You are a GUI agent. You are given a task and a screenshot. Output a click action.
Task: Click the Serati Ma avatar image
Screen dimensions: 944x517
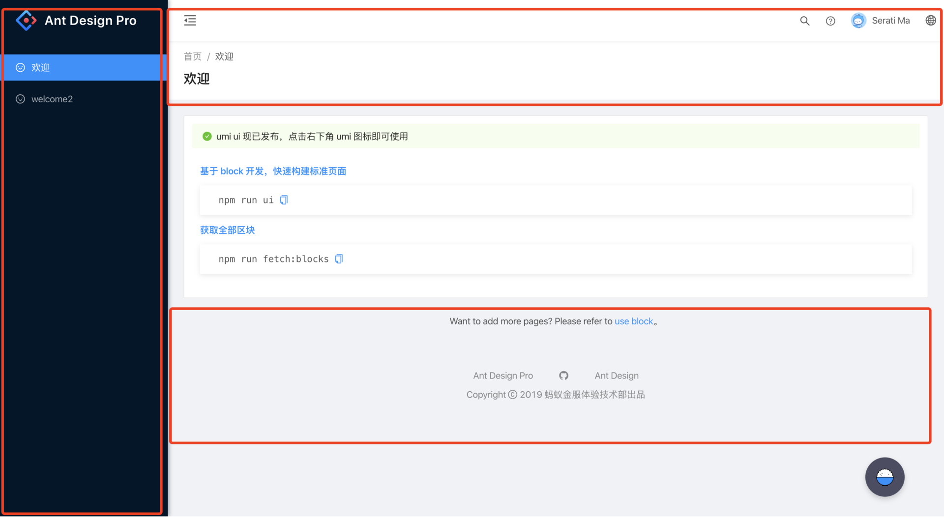858,21
